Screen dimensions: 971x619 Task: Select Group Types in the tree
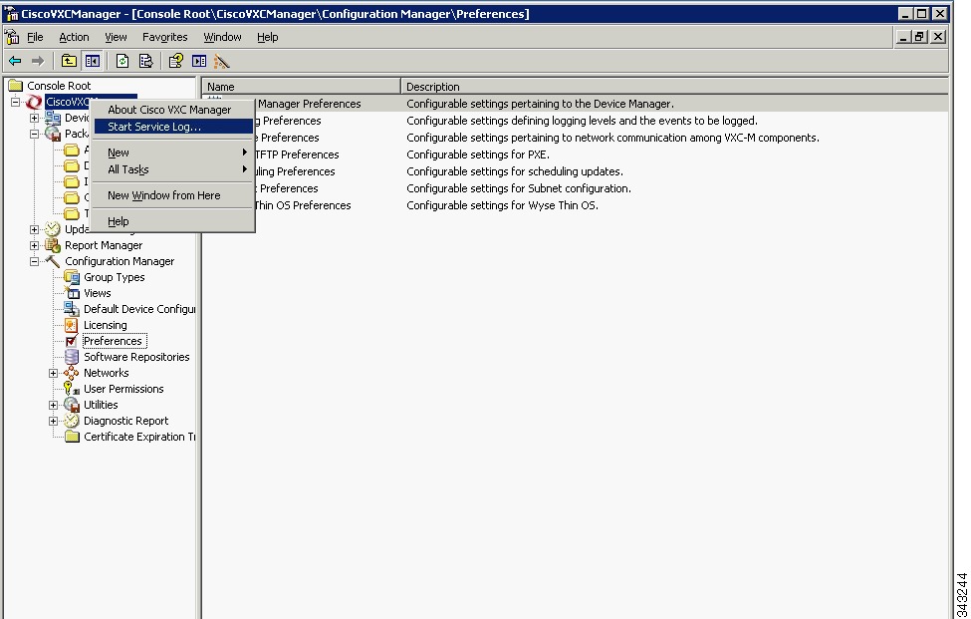[114, 277]
